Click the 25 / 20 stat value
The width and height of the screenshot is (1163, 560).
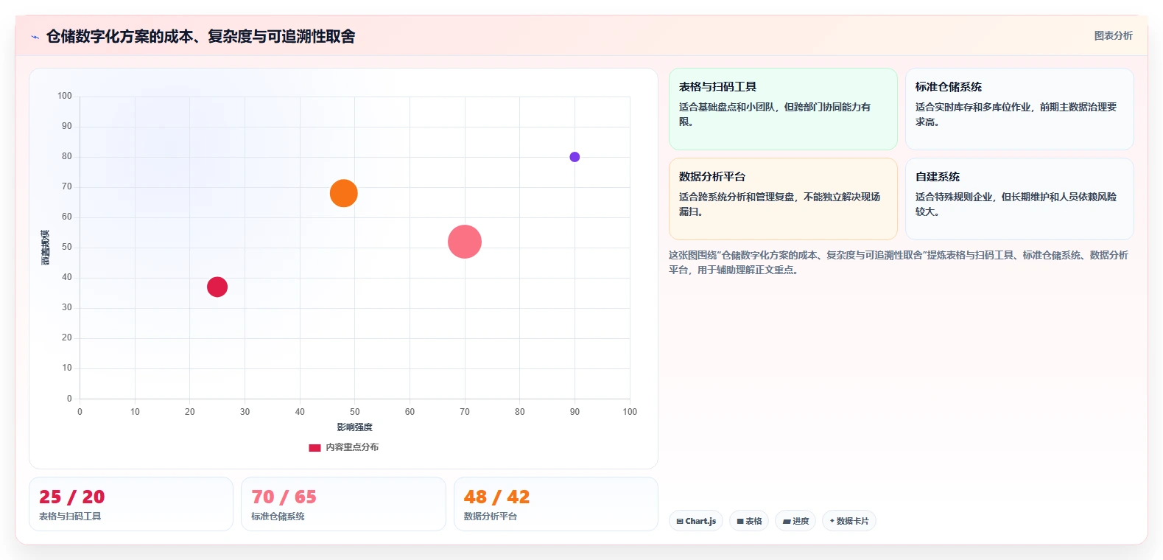72,497
